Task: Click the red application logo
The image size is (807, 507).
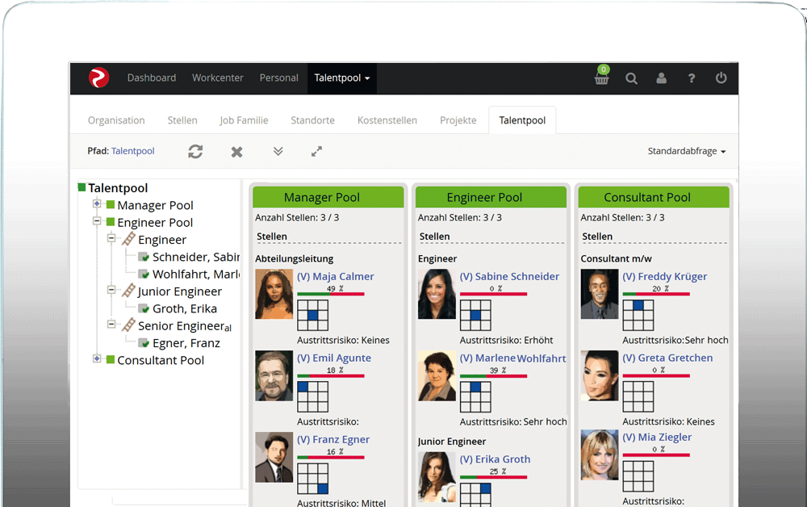Action: point(98,78)
